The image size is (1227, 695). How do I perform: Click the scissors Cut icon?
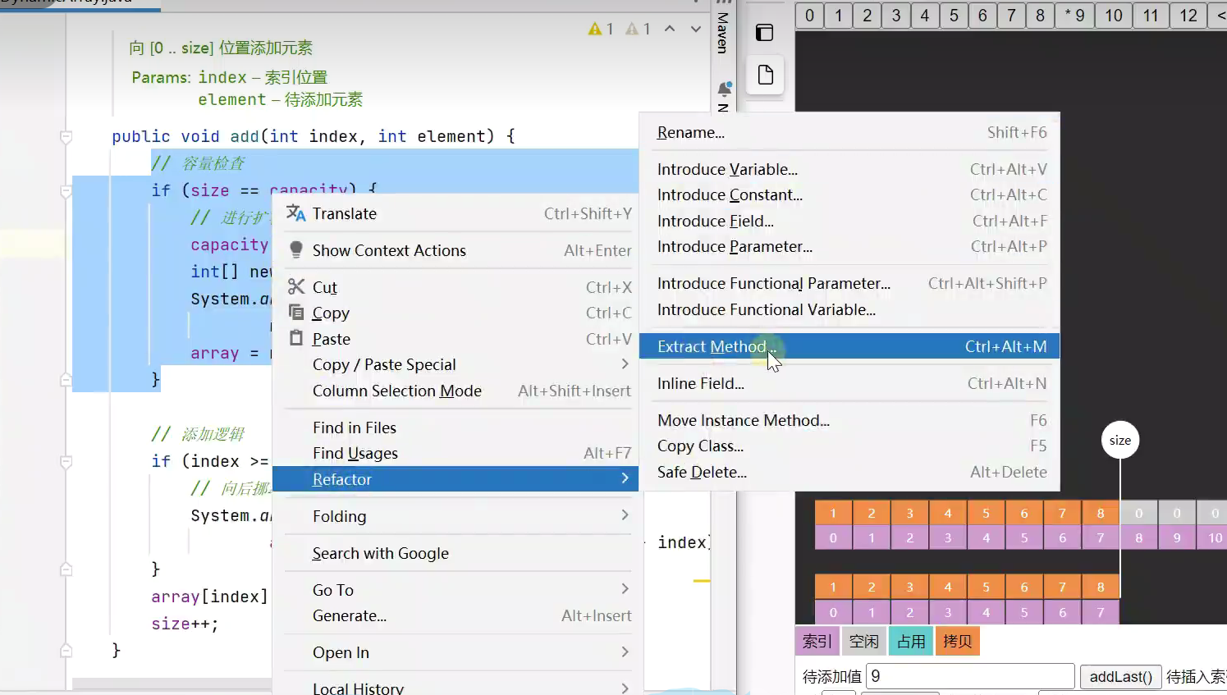tap(296, 286)
